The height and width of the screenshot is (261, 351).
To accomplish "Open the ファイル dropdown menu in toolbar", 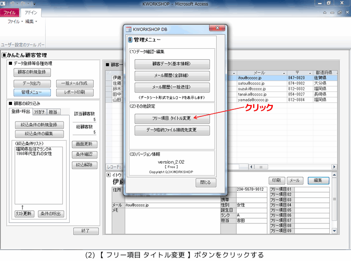I will tap(15, 22).
